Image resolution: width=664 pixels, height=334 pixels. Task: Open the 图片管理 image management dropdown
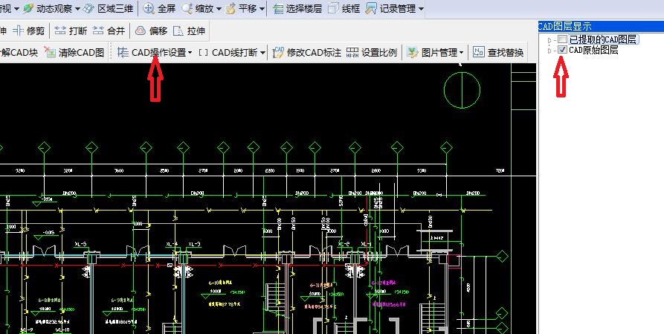[461, 53]
